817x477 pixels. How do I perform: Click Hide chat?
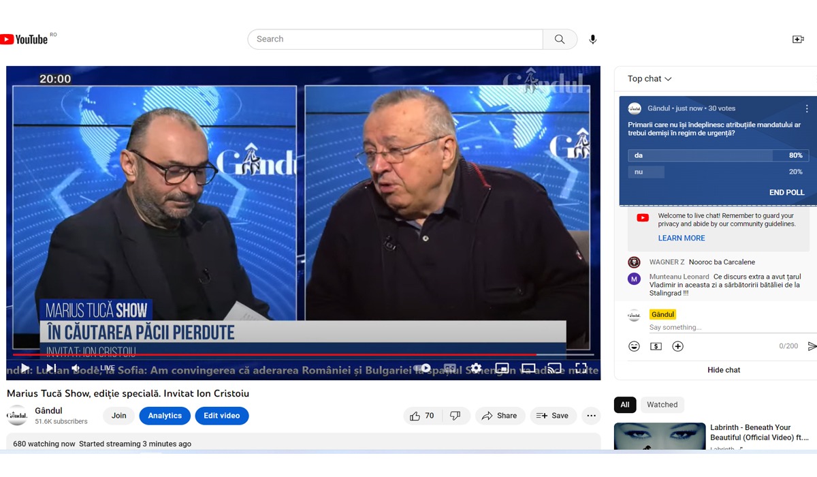(x=724, y=370)
